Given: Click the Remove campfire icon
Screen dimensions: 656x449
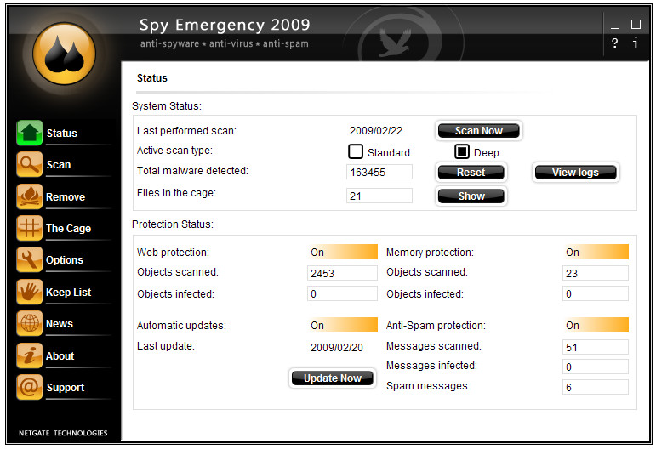Looking at the screenshot, I should (29, 196).
